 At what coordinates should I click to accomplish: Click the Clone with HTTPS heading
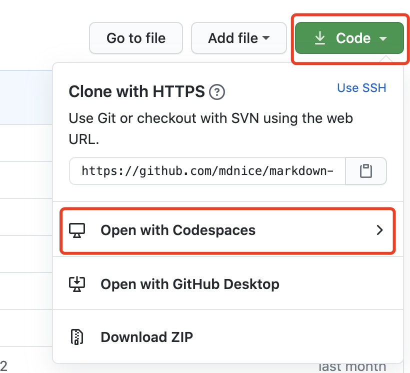136,91
